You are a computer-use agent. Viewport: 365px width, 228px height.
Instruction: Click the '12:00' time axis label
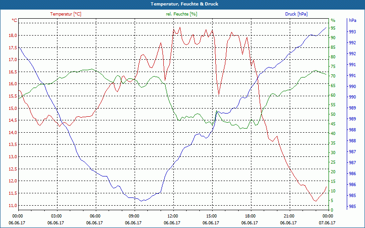coord(172,216)
